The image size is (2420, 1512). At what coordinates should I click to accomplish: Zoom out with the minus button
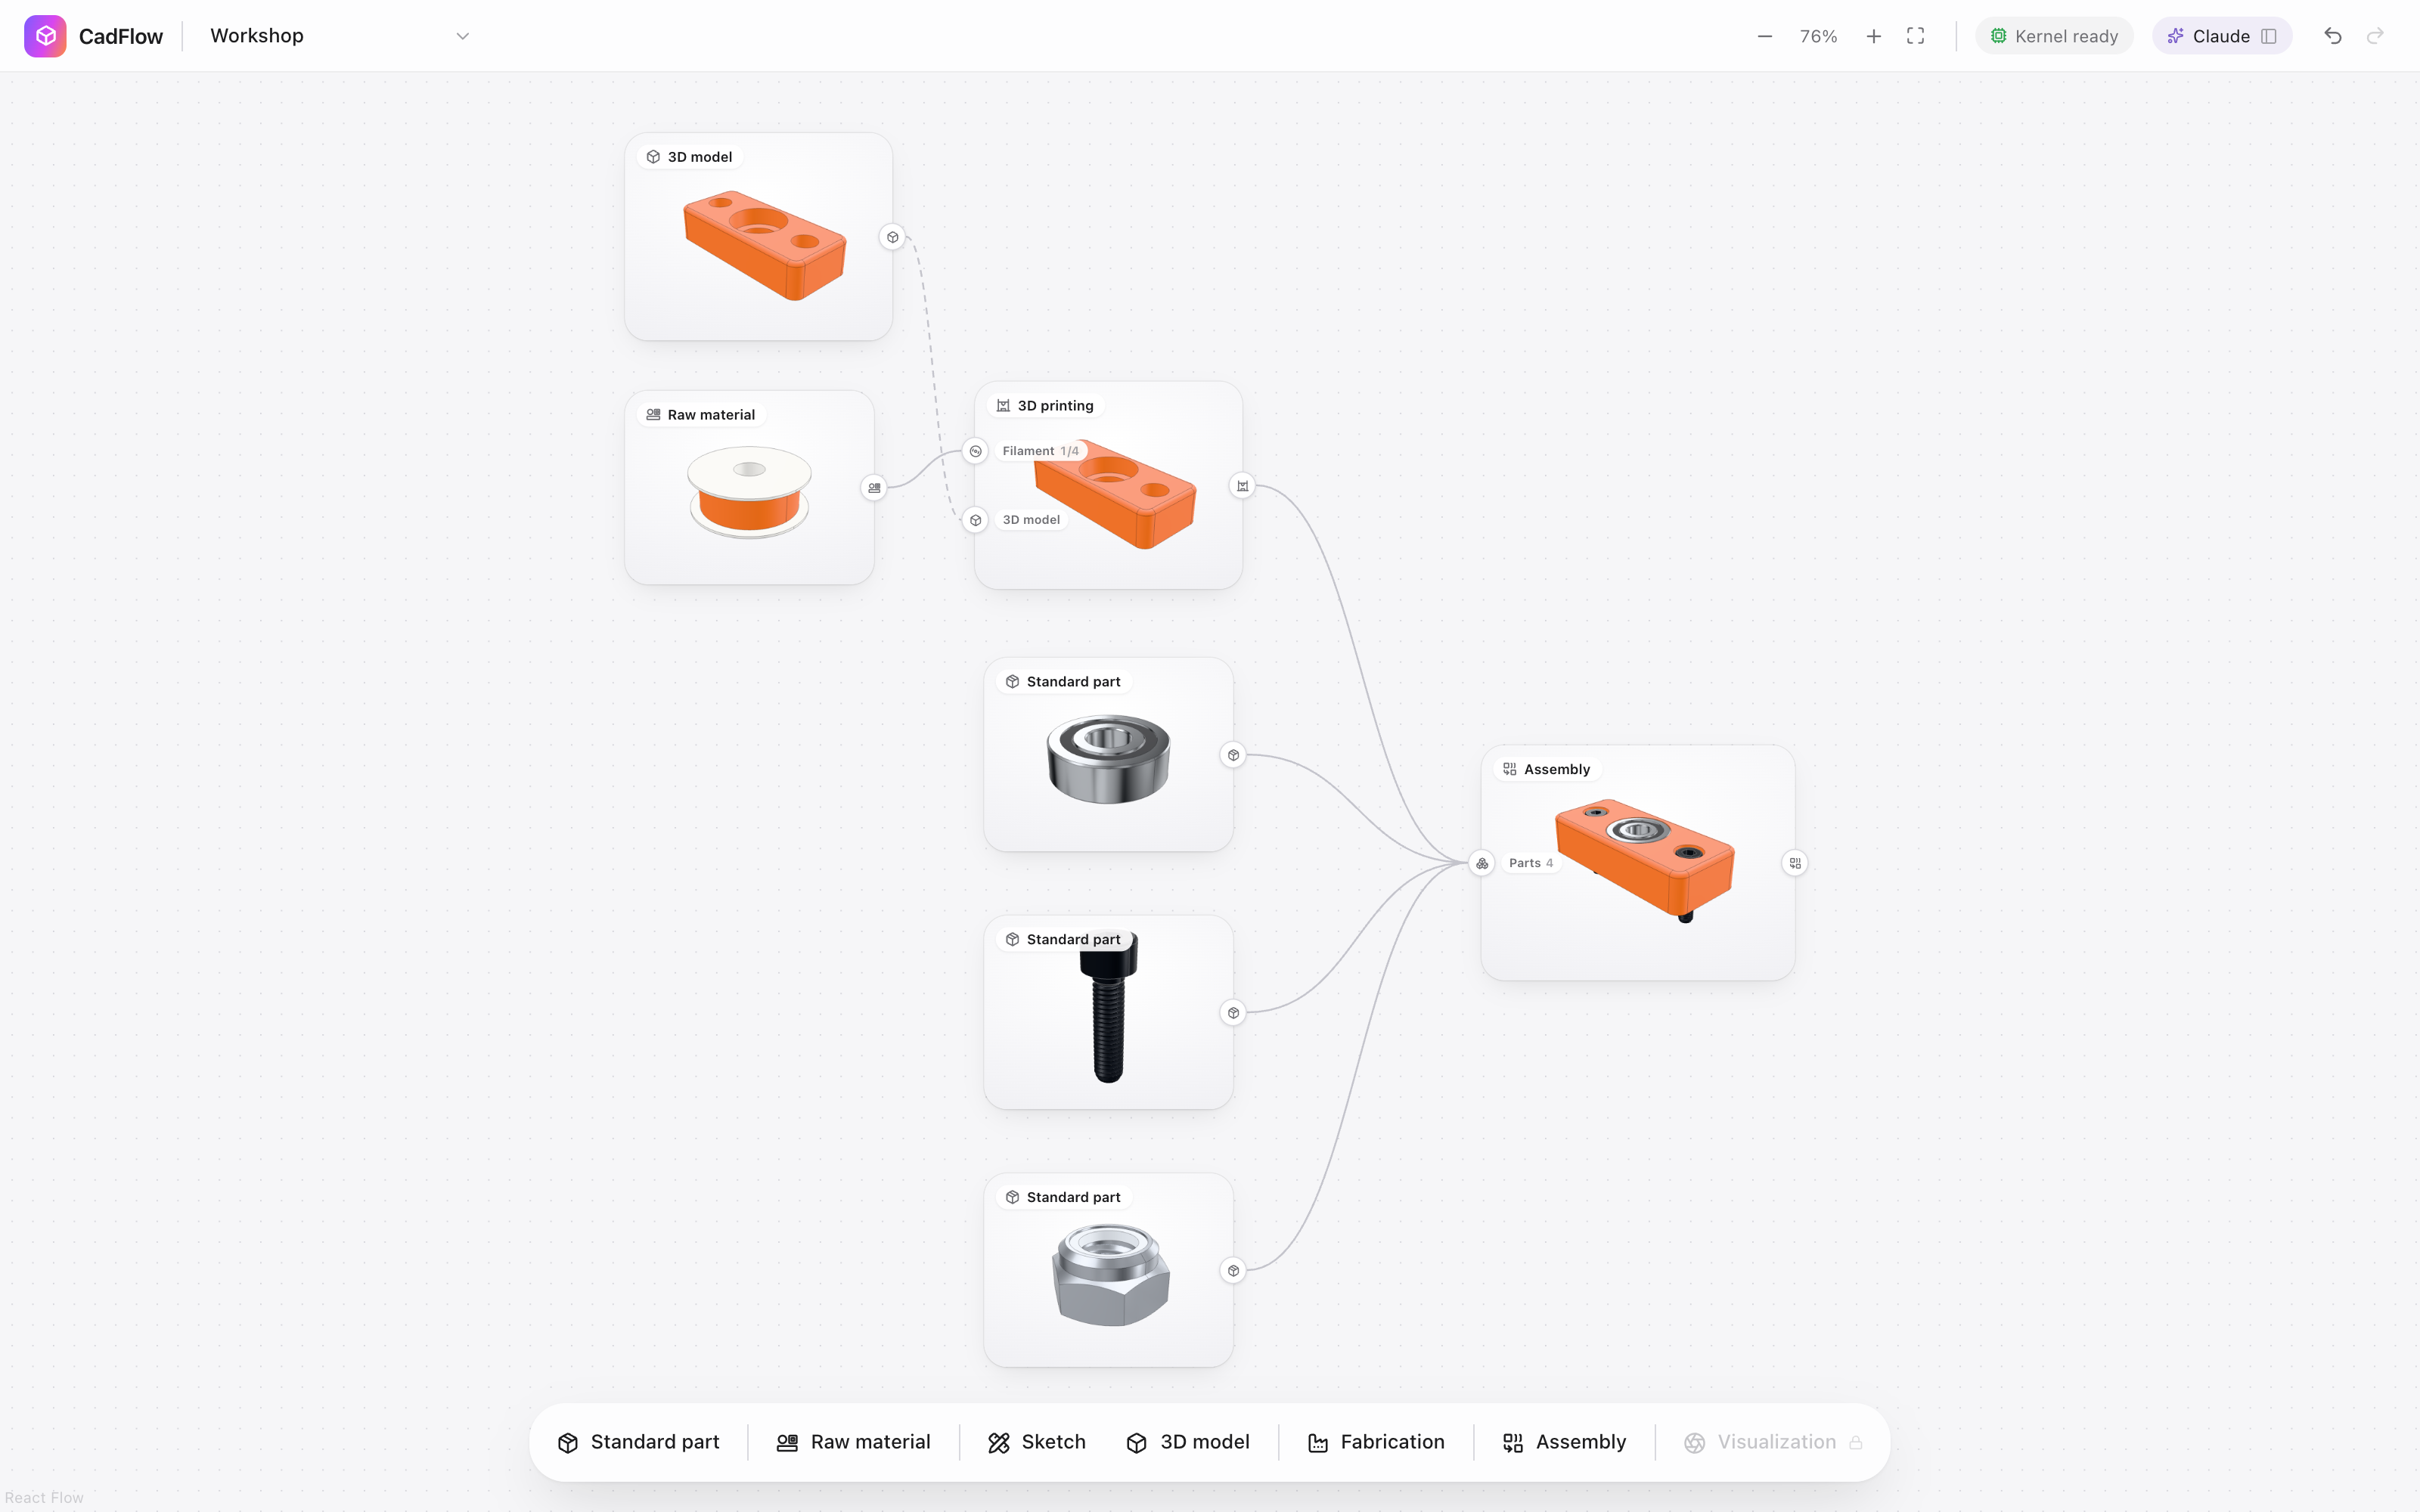[1765, 36]
